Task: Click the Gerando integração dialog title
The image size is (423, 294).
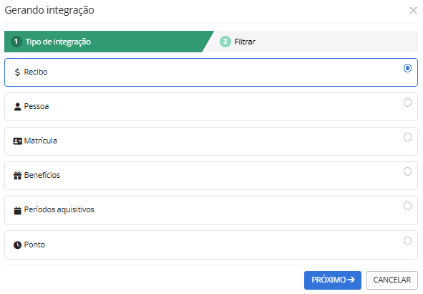Action: coord(49,11)
